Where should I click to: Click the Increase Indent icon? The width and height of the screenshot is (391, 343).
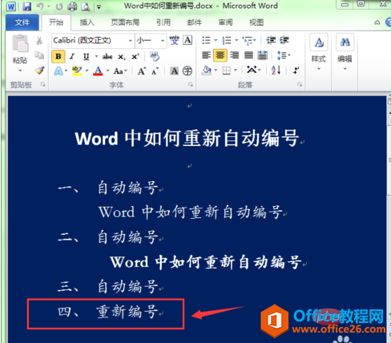click(284, 40)
